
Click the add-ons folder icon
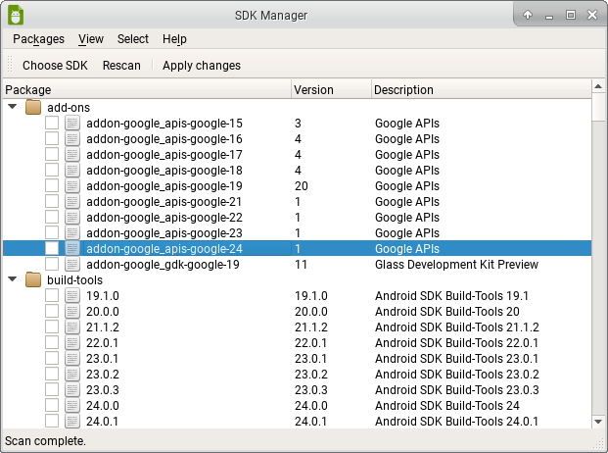tap(33, 108)
